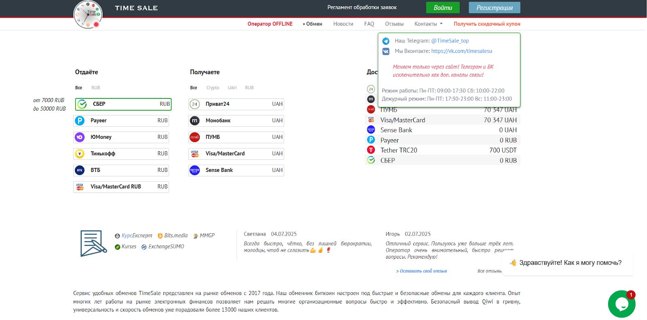Click the ПУМБ red icon in Получаете
Screen dimensions: 647x320
(195, 137)
